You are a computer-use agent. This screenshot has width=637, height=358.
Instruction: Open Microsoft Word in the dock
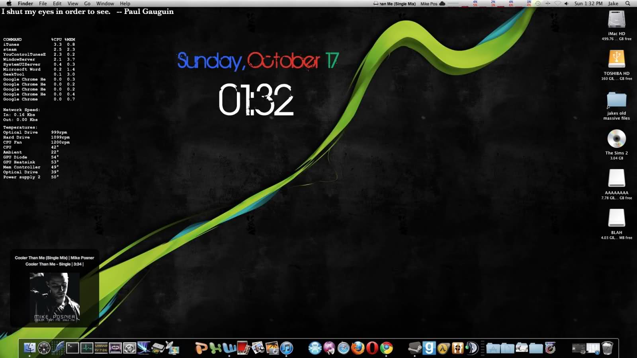(x=230, y=348)
